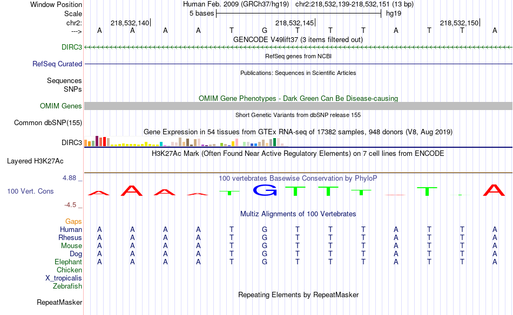The width and height of the screenshot is (513, 315).
Task: Click the Layered H3K27Ac track label
Action: [x=35, y=161]
